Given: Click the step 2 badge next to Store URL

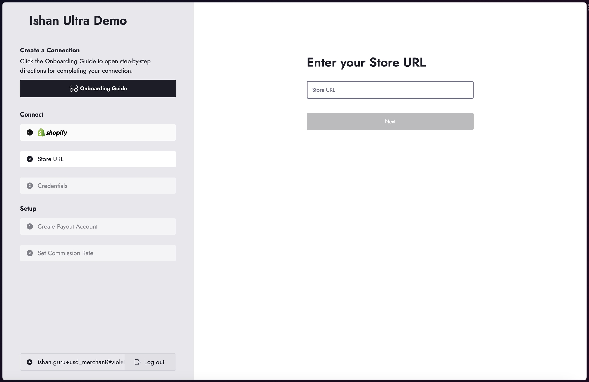Looking at the screenshot, I should [30, 159].
